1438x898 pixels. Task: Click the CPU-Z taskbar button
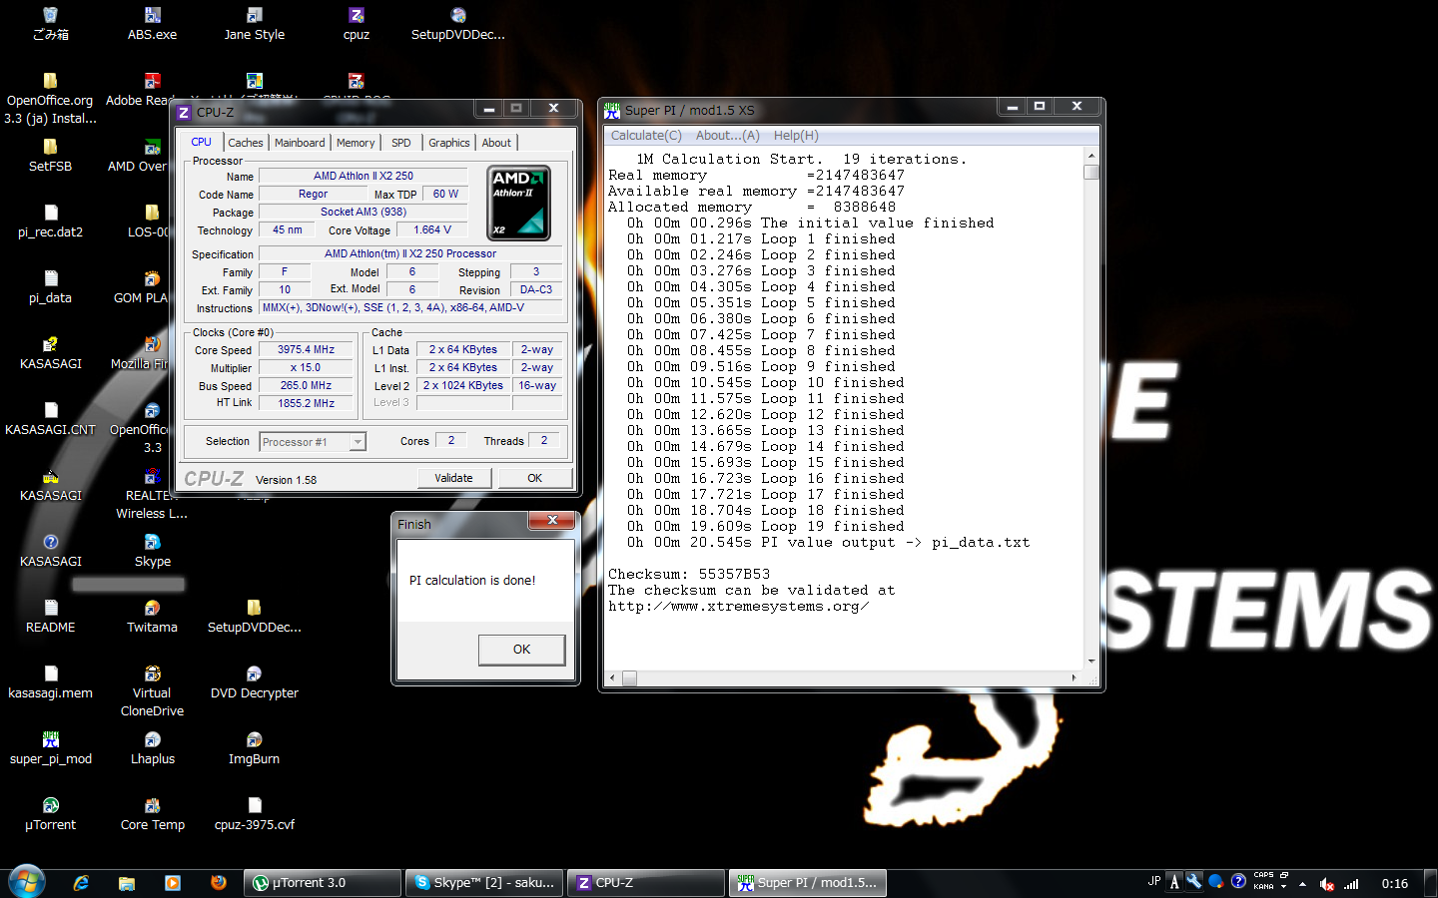tap(646, 883)
